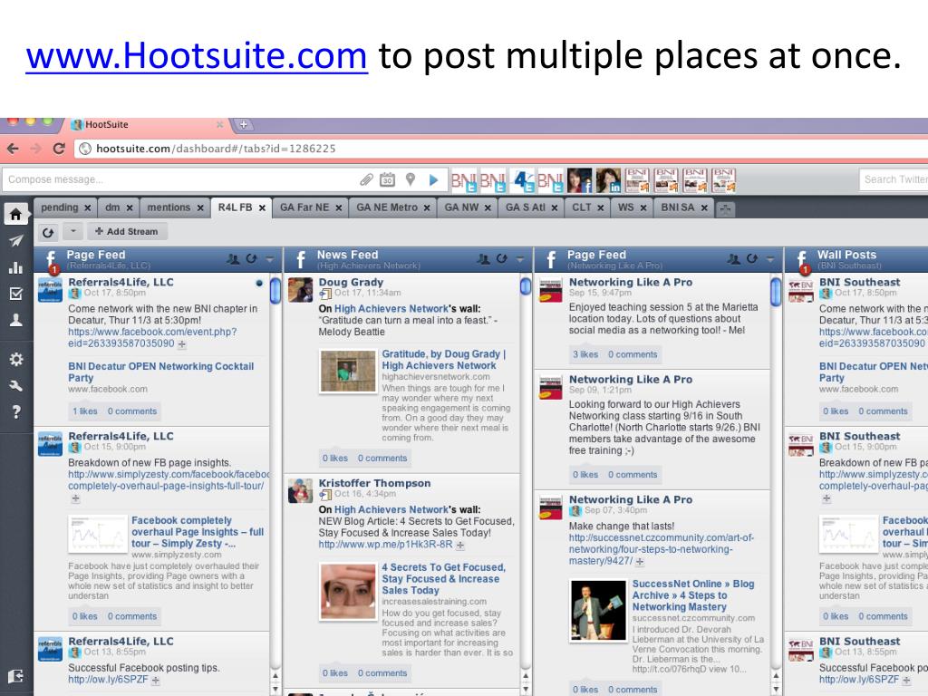928x696 pixels.
Task: Open the SuccessNet Online Blog Archive link
Action: tap(693, 595)
